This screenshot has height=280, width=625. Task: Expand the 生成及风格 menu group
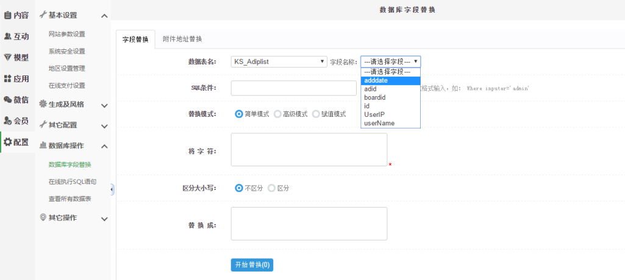click(x=104, y=105)
